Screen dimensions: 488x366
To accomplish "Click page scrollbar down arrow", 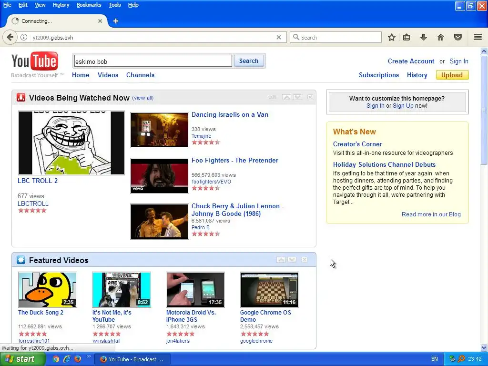I will point(484,347).
